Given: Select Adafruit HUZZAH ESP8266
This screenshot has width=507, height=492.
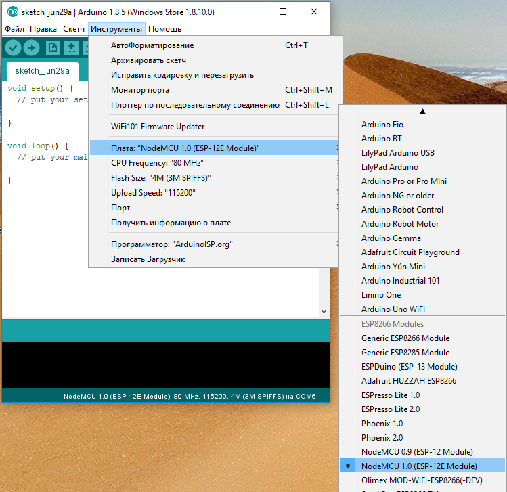Looking at the screenshot, I should 422,381.
